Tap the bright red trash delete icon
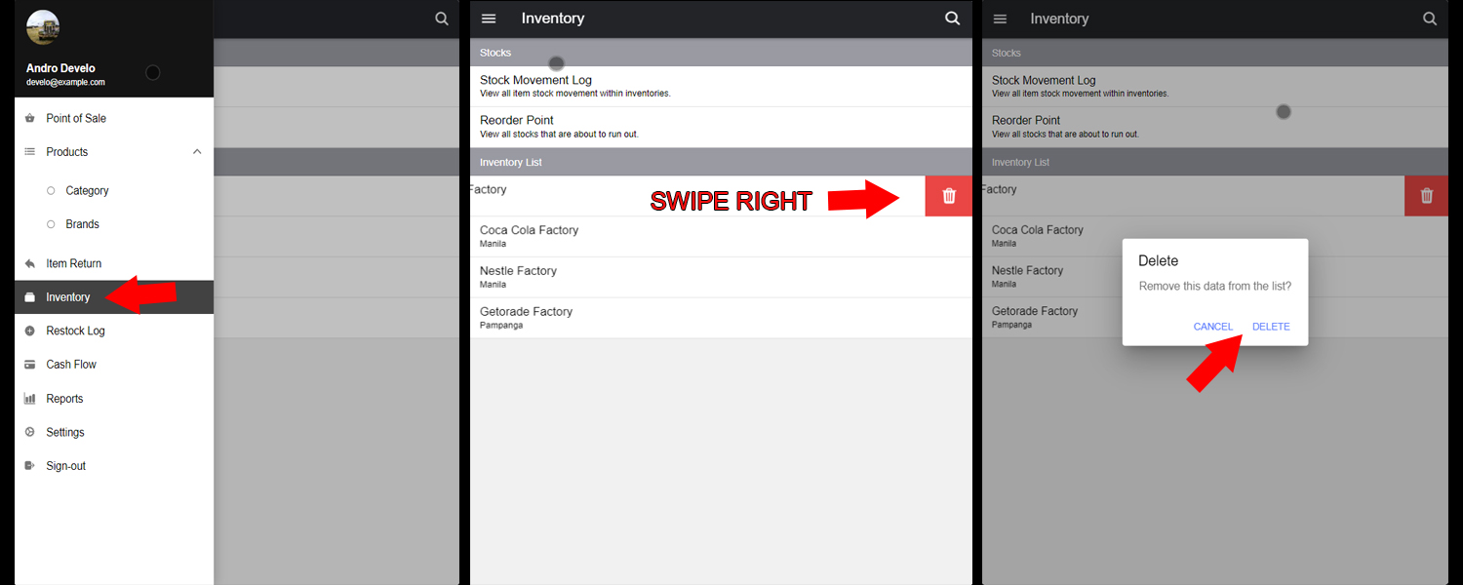 pyautogui.click(x=949, y=196)
